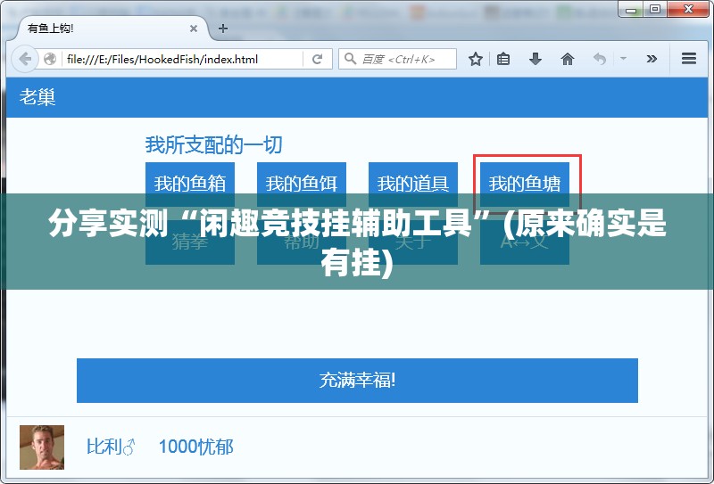714x484 pixels.
Task: Reload the page with the refresh icon
Action: [317, 60]
